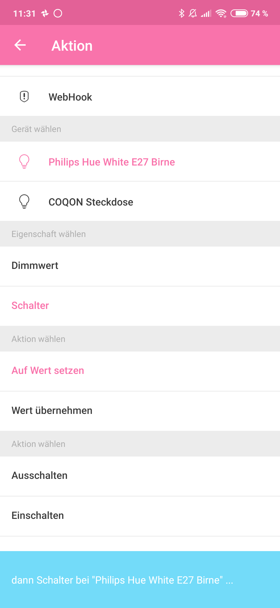The height and width of the screenshot is (608, 280).
Task: Select COQON Steckdose as device
Action: (x=91, y=202)
